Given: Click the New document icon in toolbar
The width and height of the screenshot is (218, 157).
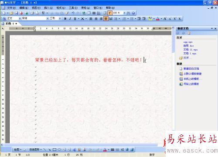Looking at the screenshot, I should tap(4, 13).
